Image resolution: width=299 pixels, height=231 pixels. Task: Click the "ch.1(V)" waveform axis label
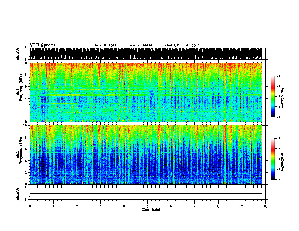(18, 54)
